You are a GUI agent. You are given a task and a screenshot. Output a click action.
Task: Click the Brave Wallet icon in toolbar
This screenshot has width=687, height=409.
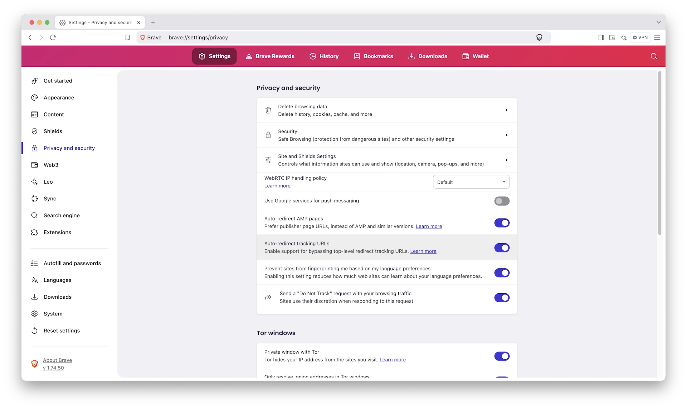(x=613, y=37)
